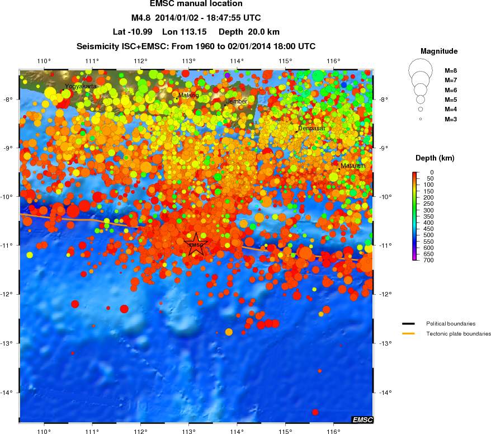Click the 'EMSC manual location' title

click(x=196, y=4)
